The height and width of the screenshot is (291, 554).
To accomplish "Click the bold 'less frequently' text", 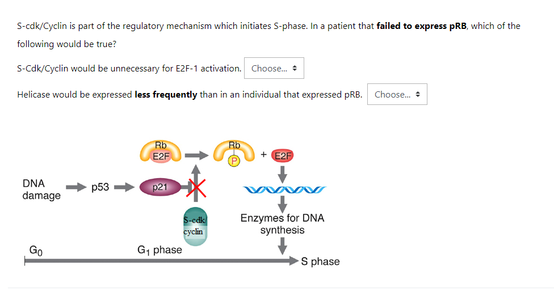I will pyautogui.click(x=166, y=95).
